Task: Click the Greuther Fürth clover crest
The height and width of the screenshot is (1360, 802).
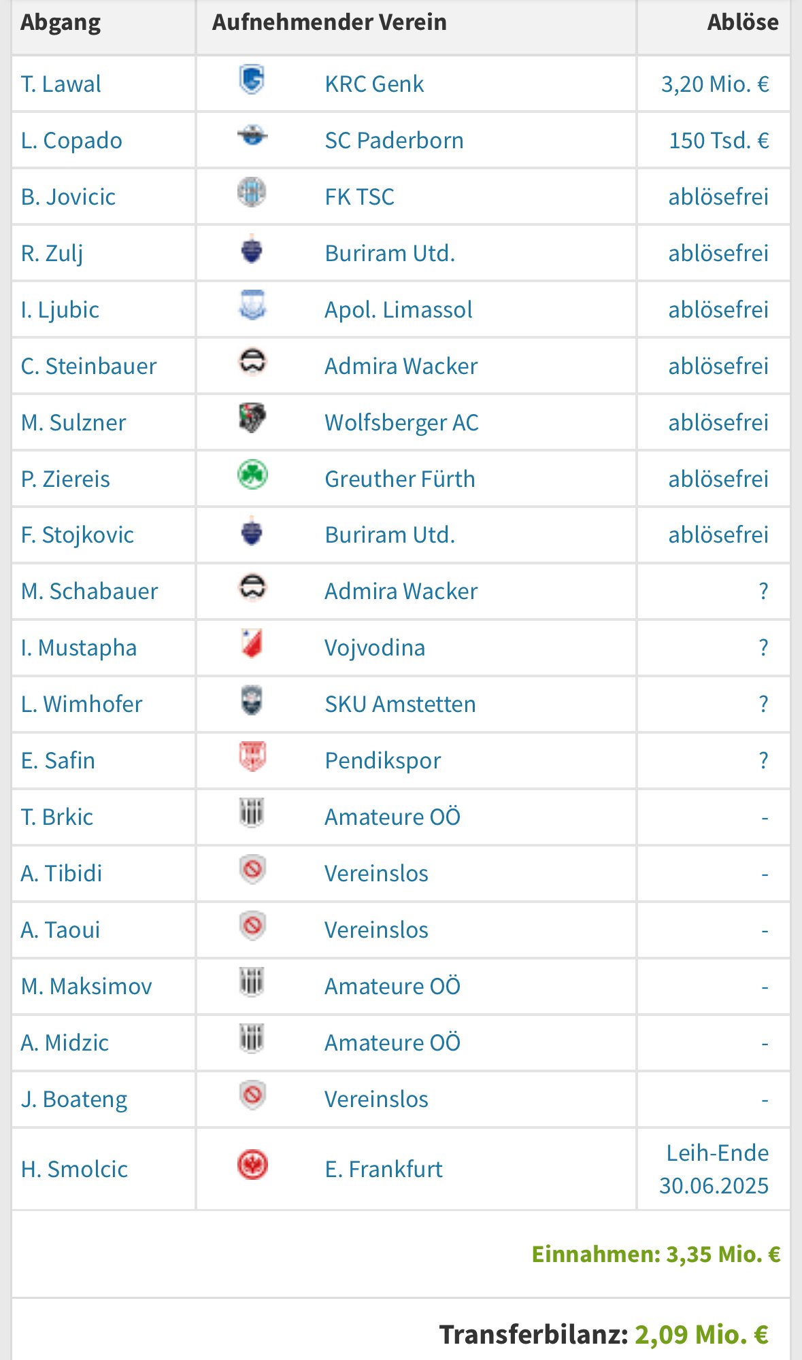Action: [252, 475]
